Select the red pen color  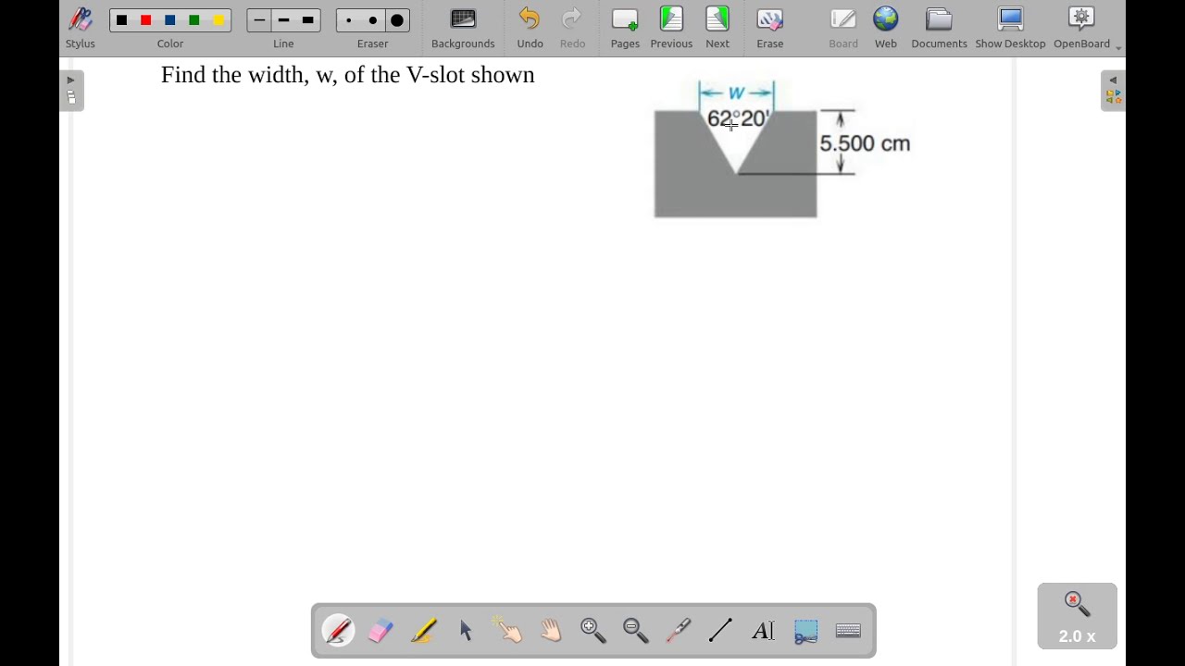pos(145,20)
